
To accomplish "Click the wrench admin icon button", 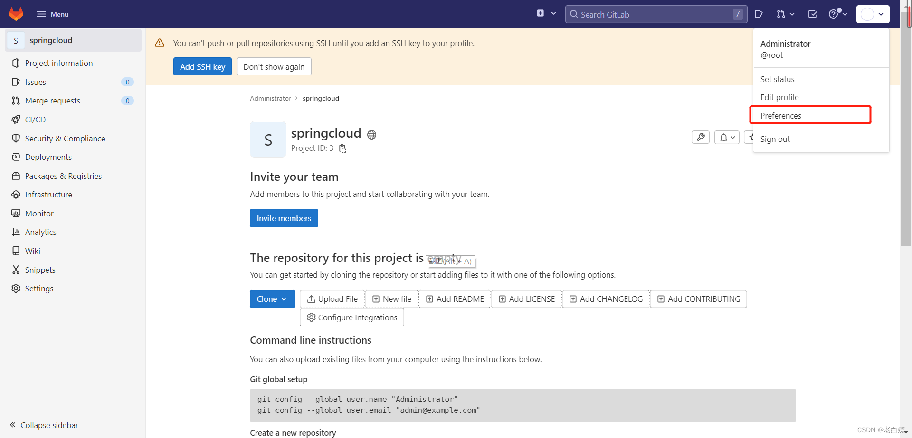I will [700, 137].
